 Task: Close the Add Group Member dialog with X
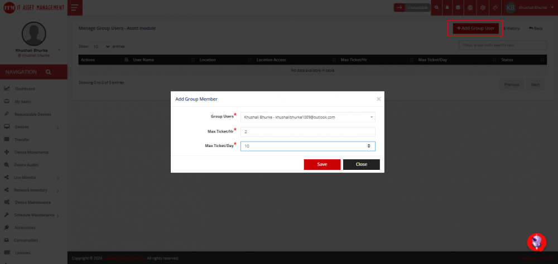[379, 99]
